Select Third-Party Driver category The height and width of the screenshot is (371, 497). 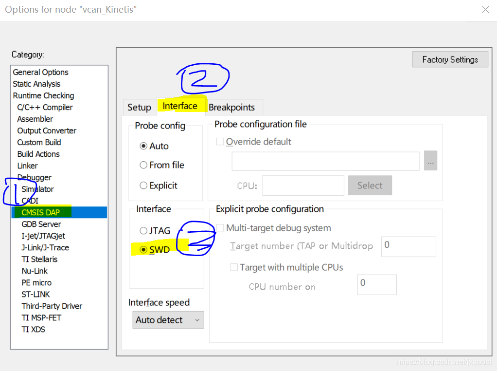click(52, 306)
